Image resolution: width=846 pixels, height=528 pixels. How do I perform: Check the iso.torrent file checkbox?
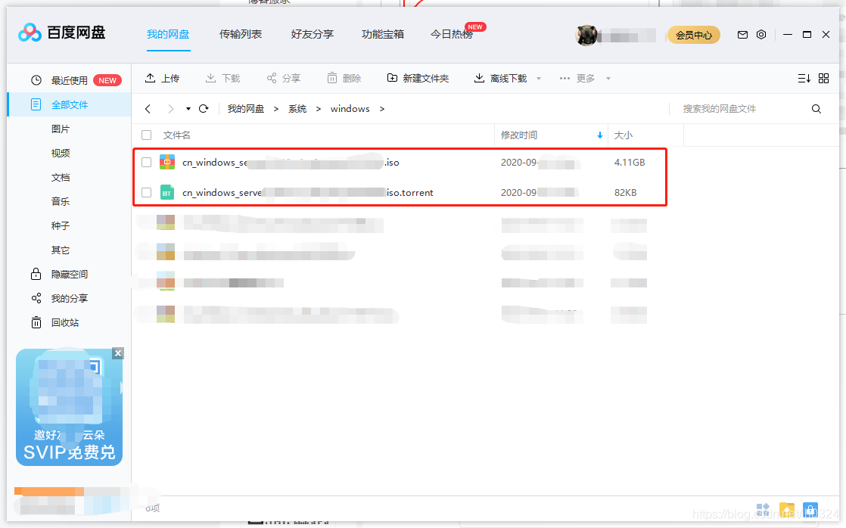pos(146,193)
